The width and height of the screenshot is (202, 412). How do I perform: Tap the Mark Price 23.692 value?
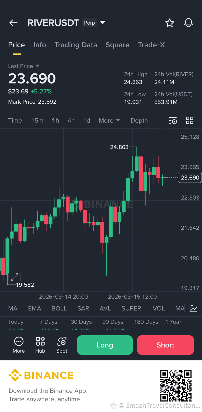(x=47, y=102)
